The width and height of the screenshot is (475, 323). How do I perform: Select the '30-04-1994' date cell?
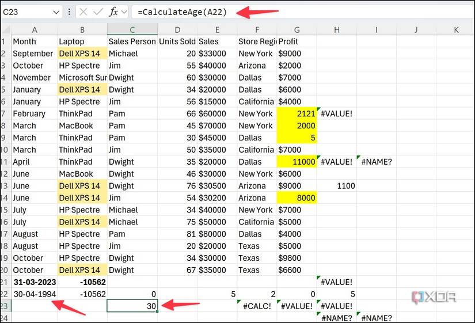click(x=35, y=294)
